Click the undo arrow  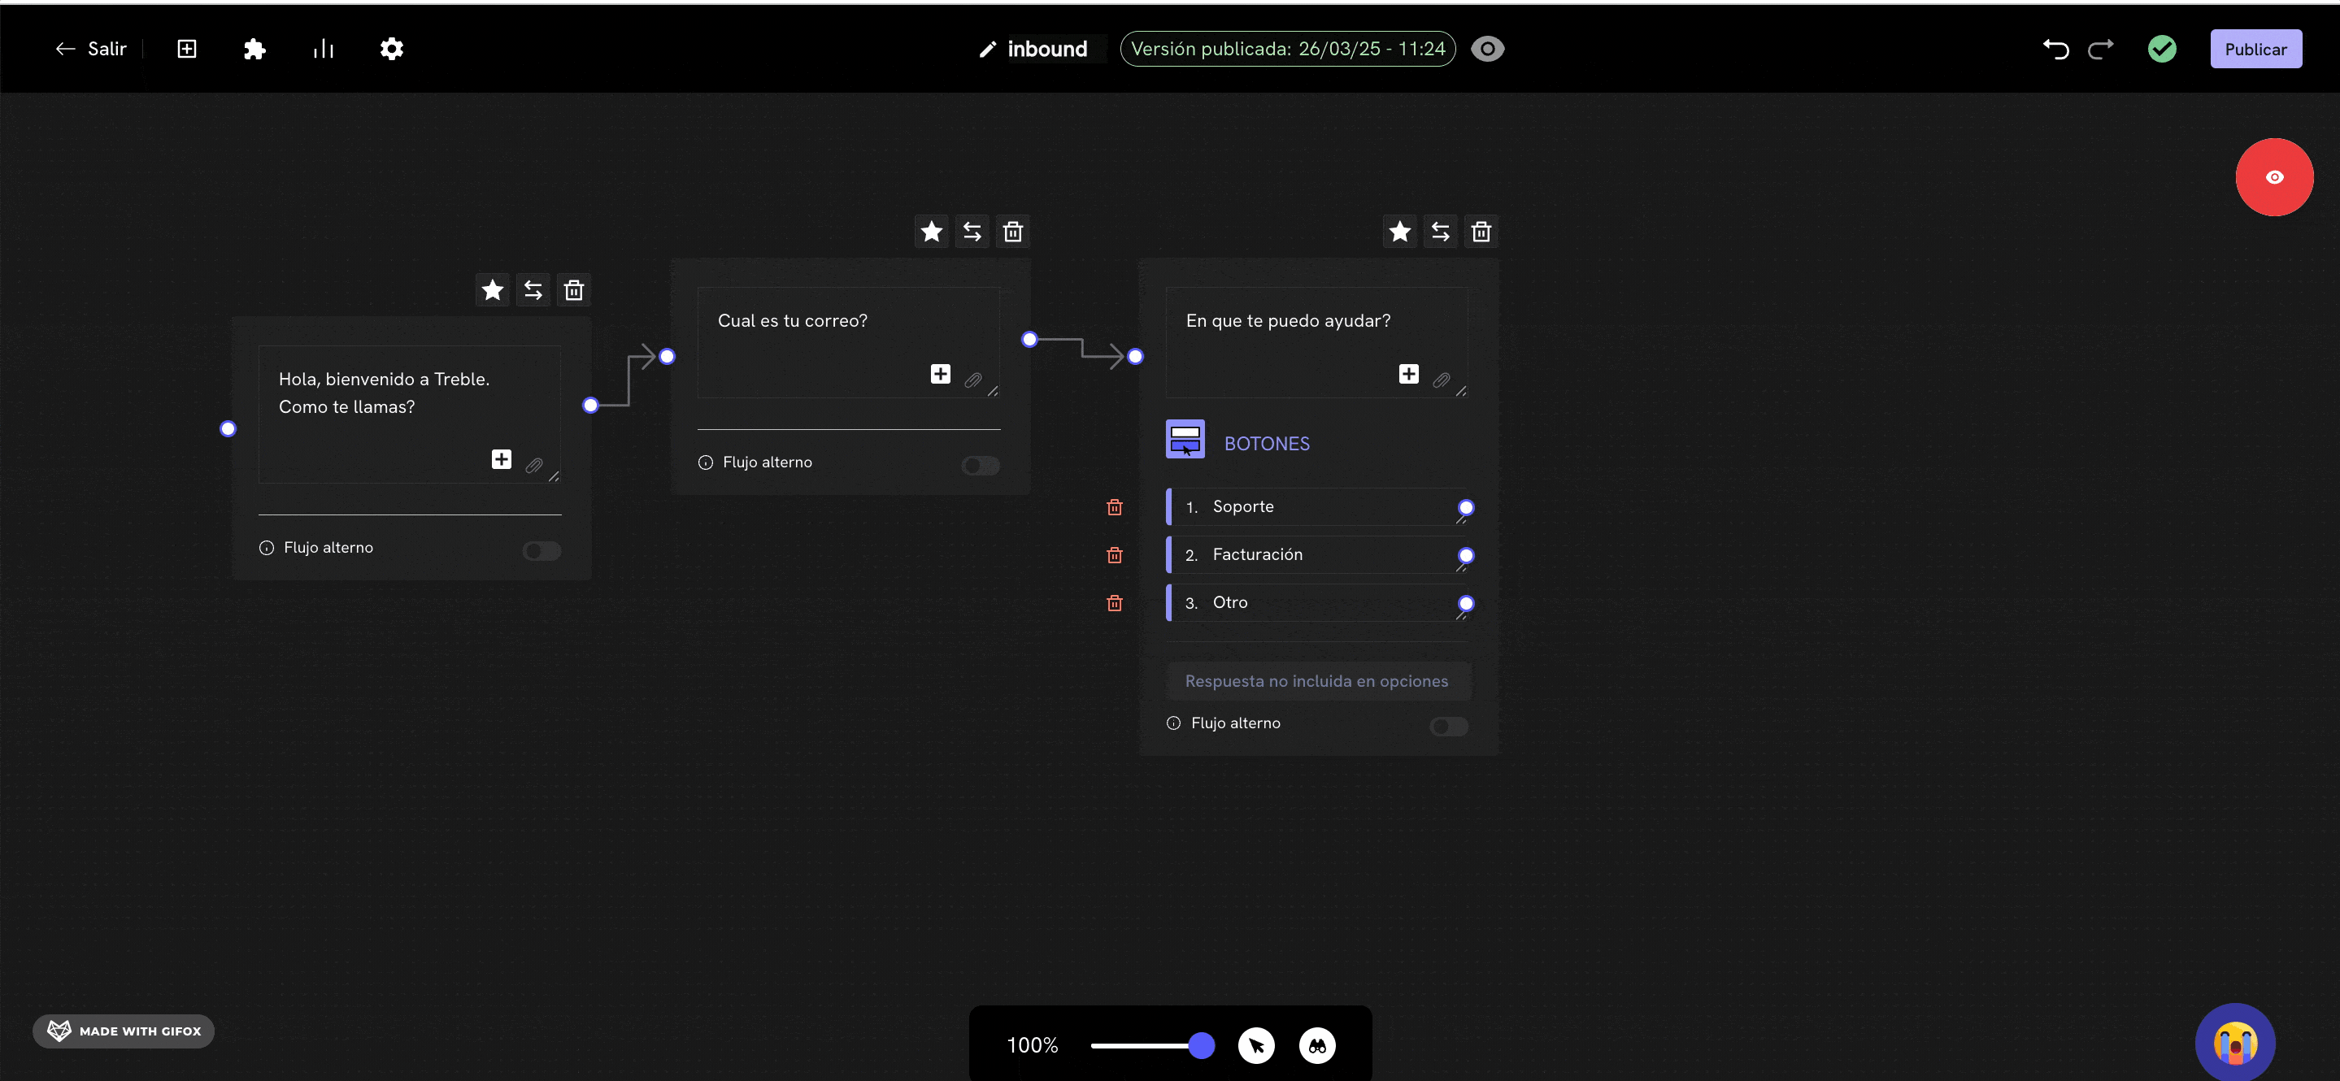click(x=2055, y=49)
